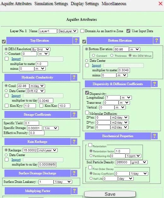Open D*xx m2/day unit dropdown
Screen dimensions: 164x198
coord(120,118)
